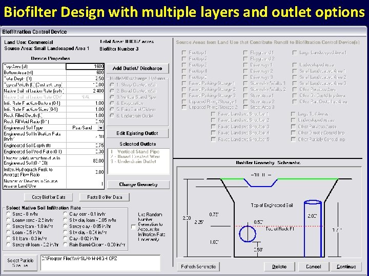
Task: Select outlet option 3. Vertical Stand Pipe
Action: click(112, 97)
